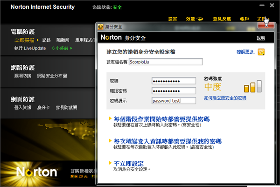
Task: Click the Norton logo in the main window
Action: [36, 172]
